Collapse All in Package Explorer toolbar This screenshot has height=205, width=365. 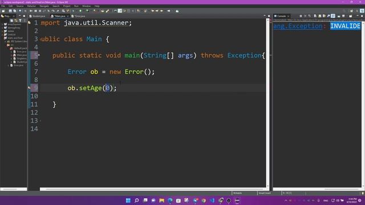pos(11,20)
